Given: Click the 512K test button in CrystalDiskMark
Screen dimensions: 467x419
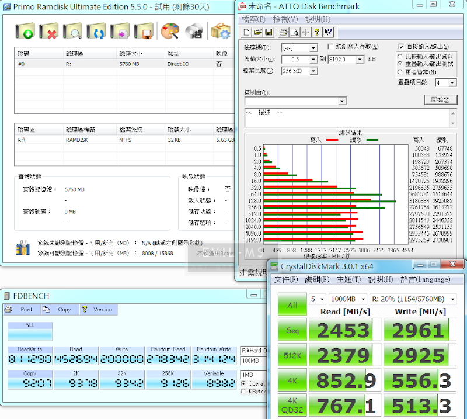Looking at the screenshot, I should pos(292,355).
